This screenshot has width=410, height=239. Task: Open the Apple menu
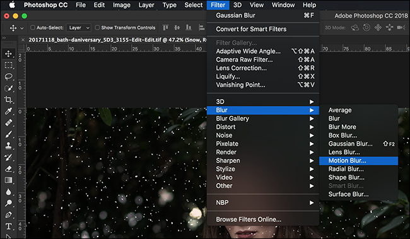pyautogui.click(x=12, y=5)
